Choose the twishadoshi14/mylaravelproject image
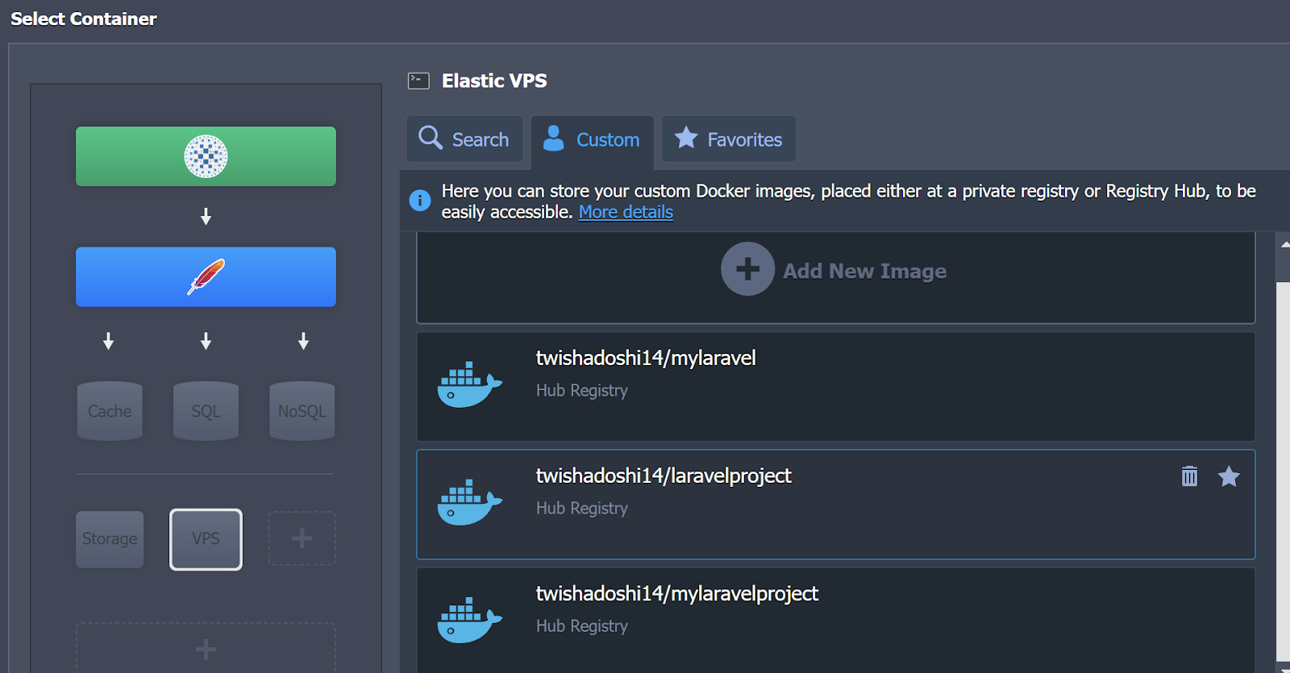The height and width of the screenshot is (673, 1290). (x=834, y=619)
